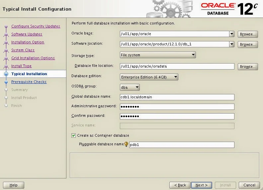Open the OSDBA group dba dropdown

click(x=130, y=87)
